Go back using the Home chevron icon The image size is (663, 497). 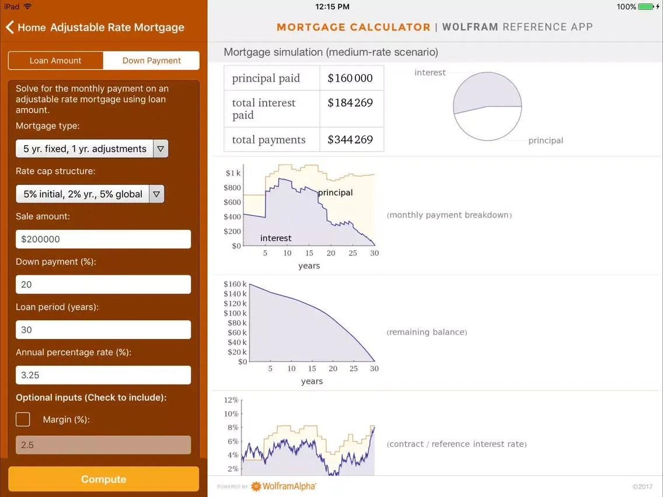pyautogui.click(x=10, y=27)
